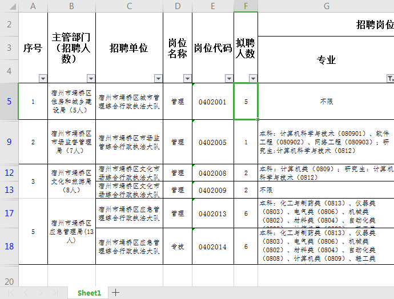Show filter options for 拟聘人数 column
Image resolution: width=394 pixels, height=299 pixels.
[x=253, y=78]
